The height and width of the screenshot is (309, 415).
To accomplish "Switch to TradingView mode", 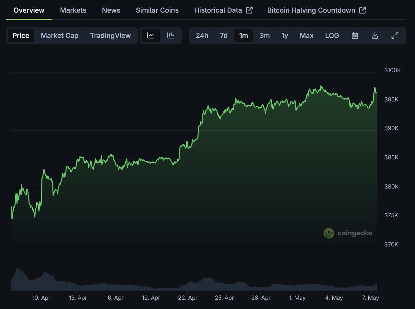I will 111,36.
